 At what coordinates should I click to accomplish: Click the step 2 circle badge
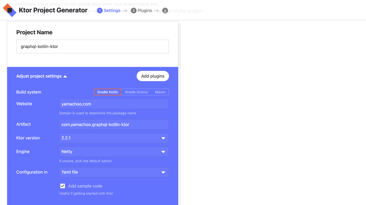[x=134, y=11]
